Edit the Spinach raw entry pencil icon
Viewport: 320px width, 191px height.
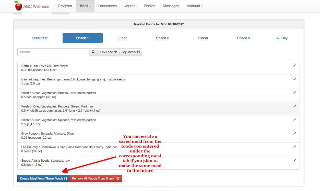[295, 120]
